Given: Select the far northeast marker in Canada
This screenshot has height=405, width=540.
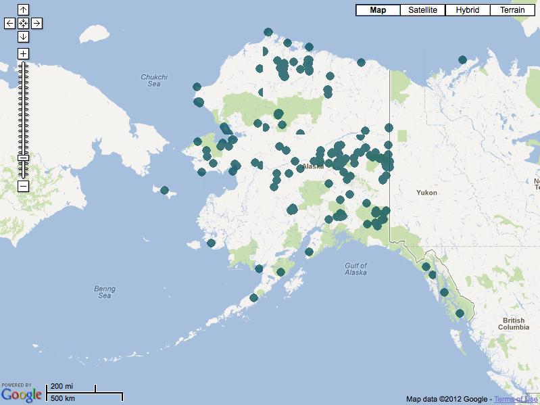Looking at the screenshot, I should (462, 59).
